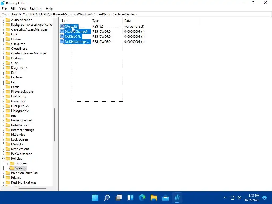Open the notification center badge
This screenshot has width=272, height=204.
(x=265, y=198)
